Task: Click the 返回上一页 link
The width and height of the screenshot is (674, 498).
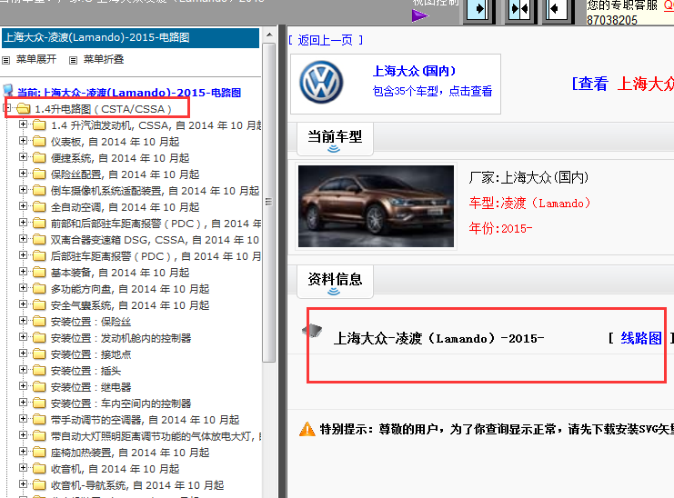Action: [x=326, y=40]
